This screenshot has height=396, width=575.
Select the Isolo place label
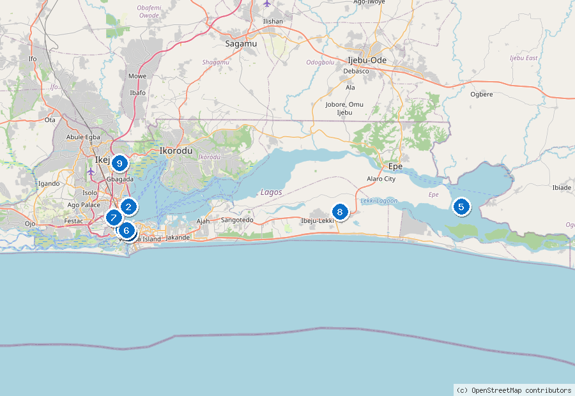tap(90, 193)
